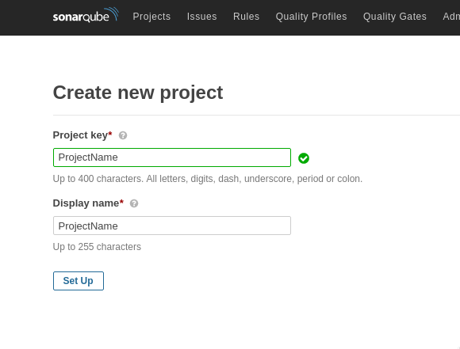The width and height of the screenshot is (460, 349).
Task: Click the SonarQube logo
Action: coord(86,15)
